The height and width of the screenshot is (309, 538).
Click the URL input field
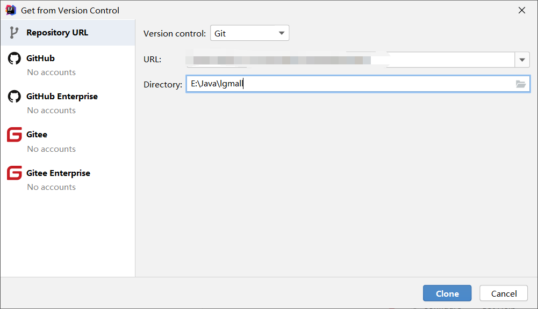pos(349,60)
